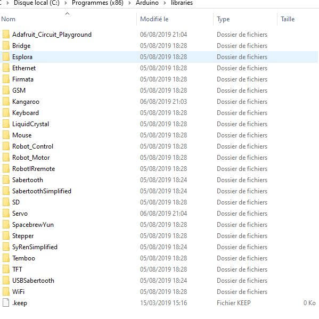
Task: Select the Esplora folder row
Action: pos(159,57)
